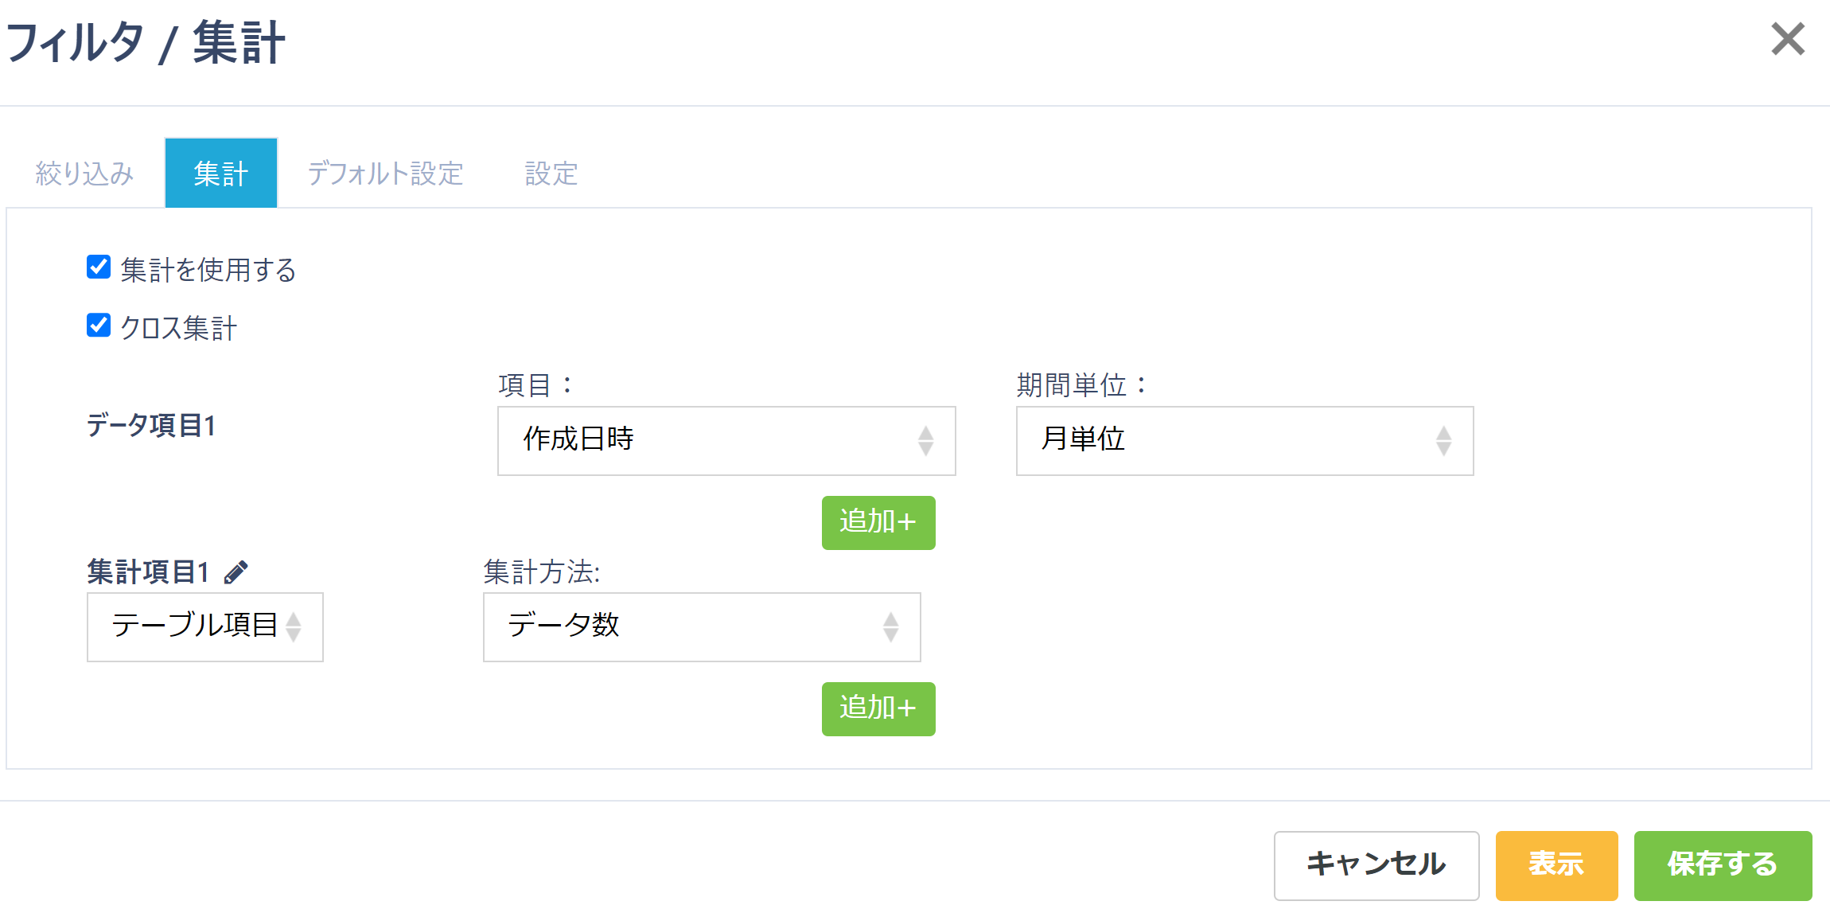
Task: Toggle the クロス集計 checkbox
Action: [99, 326]
